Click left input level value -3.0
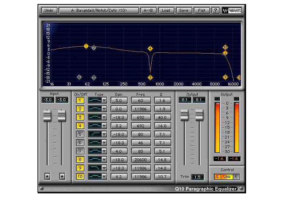282x197 pixels. pyautogui.click(x=48, y=100)
